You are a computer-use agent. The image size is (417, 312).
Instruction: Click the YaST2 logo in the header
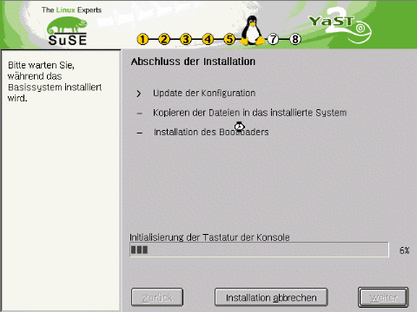(341, 24)
